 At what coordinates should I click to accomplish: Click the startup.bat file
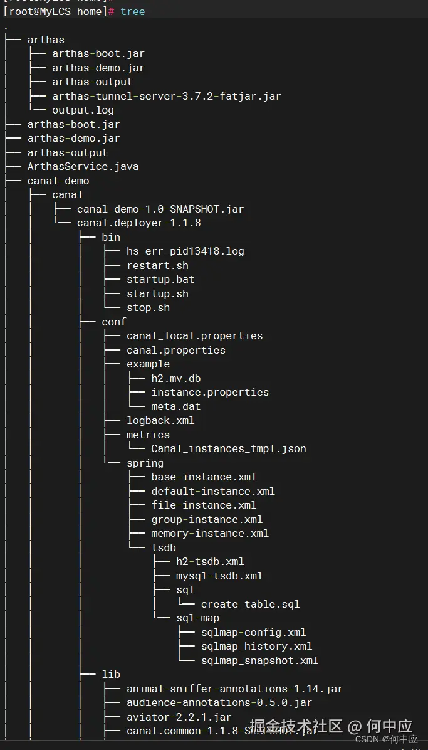(160, 280)
